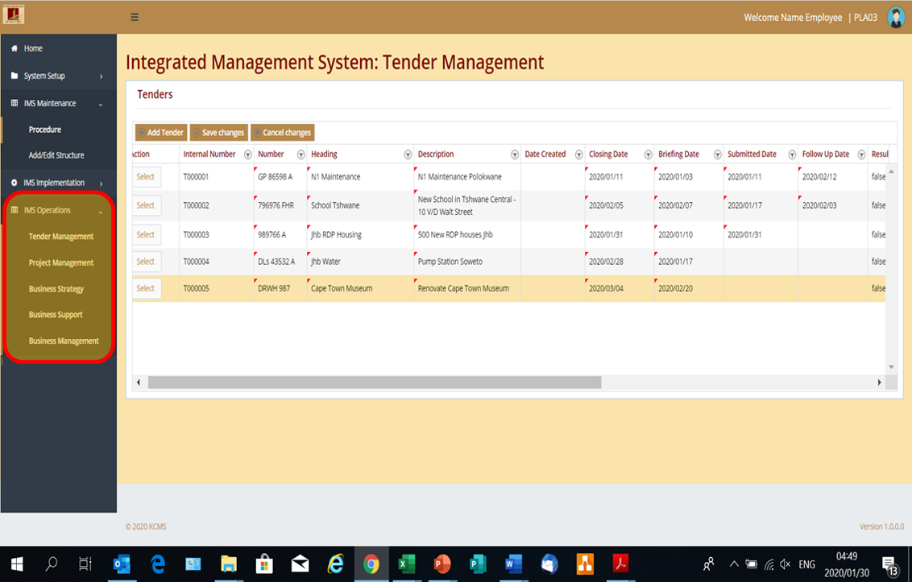The width and height of the screenshot is (912, 582).
Task: Open Google Chrome from the taskbar
Action: coord(371,564)
